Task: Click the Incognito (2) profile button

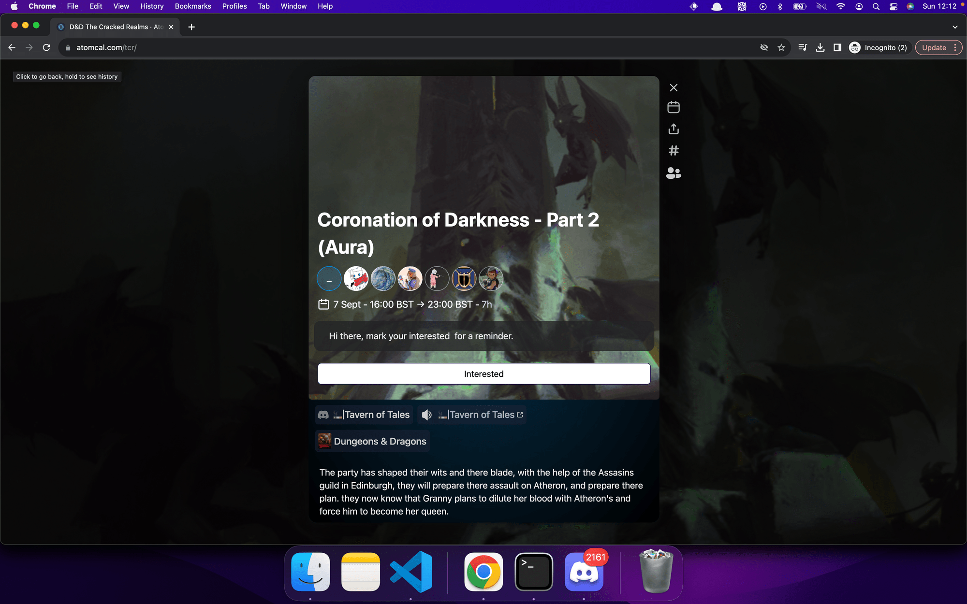Action: [x=879, y=47]
